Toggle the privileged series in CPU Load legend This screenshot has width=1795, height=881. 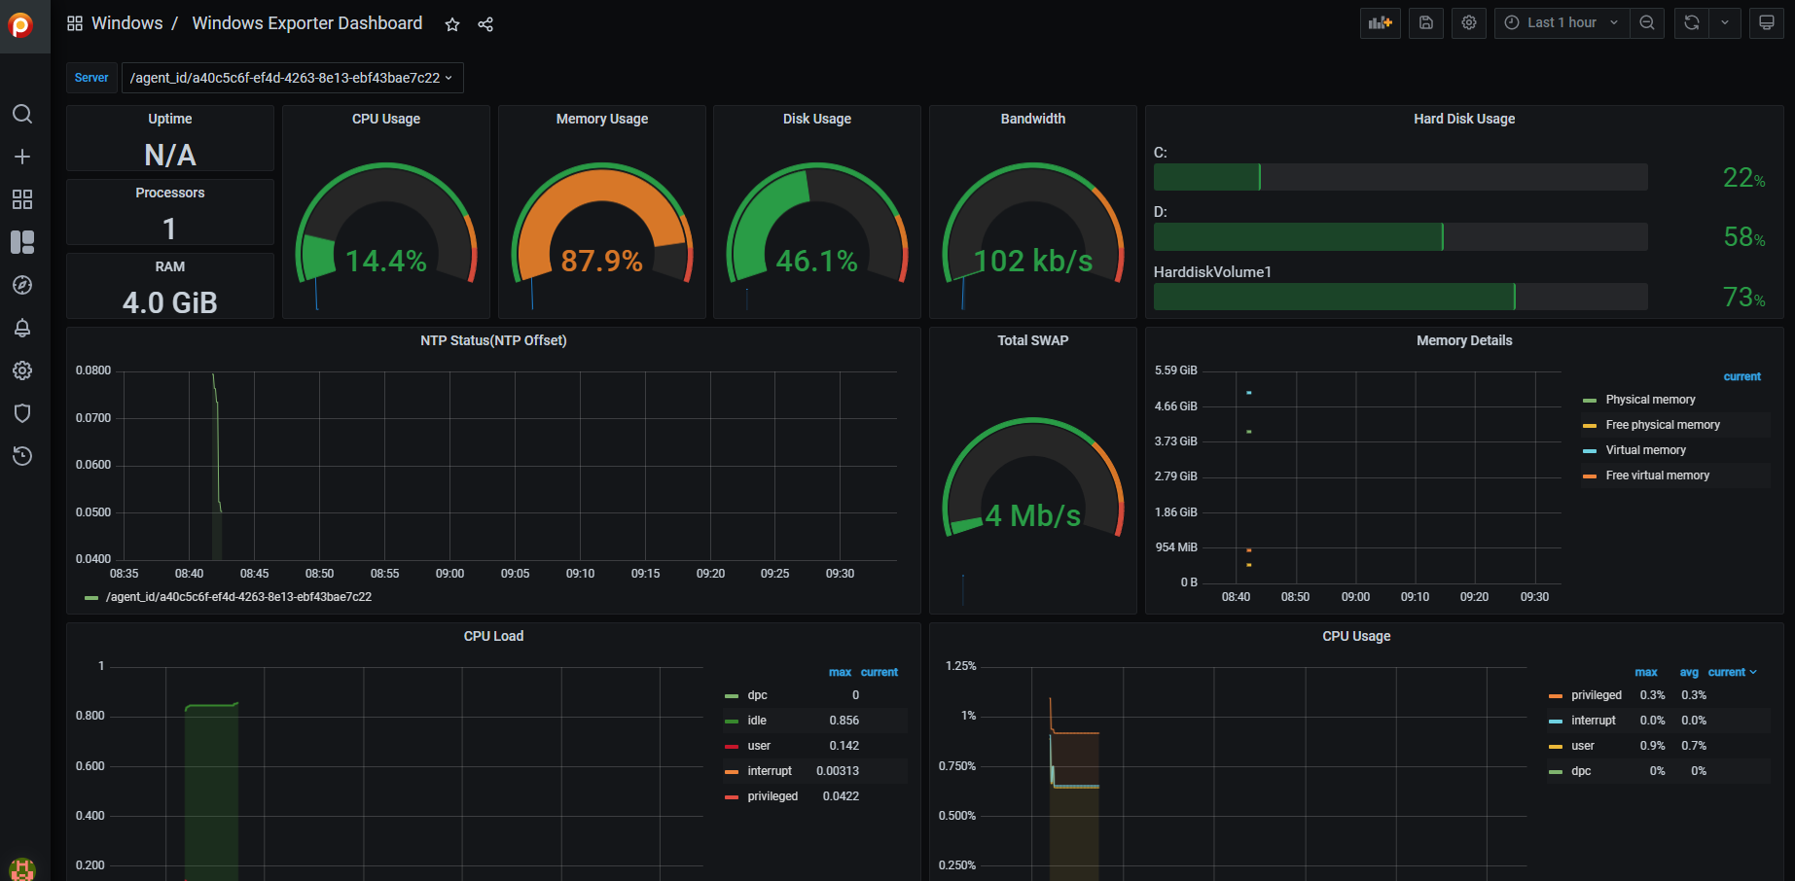(x=772, y=796)
